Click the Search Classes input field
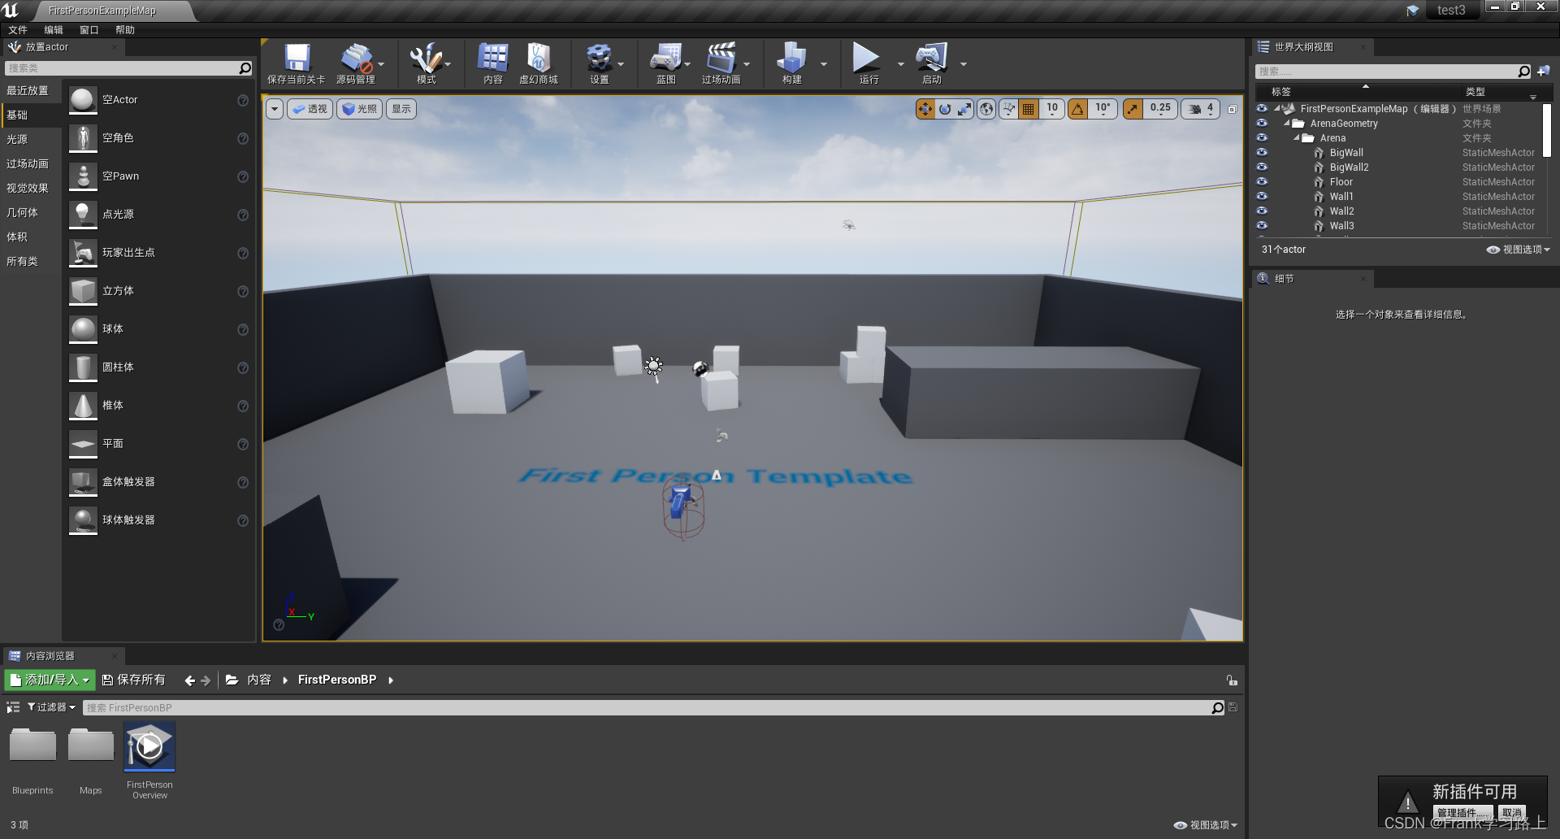Viewport: 1560px width, 839px height. click(x=128, y=68)
